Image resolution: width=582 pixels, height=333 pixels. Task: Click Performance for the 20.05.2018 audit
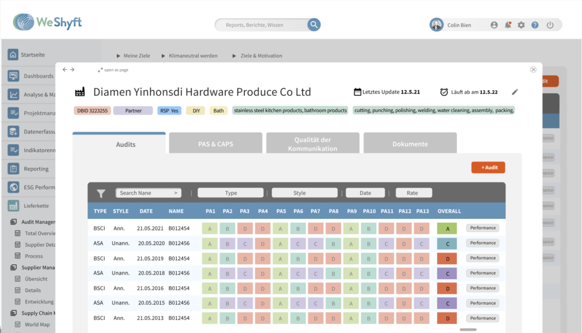[x=483, y=273]
